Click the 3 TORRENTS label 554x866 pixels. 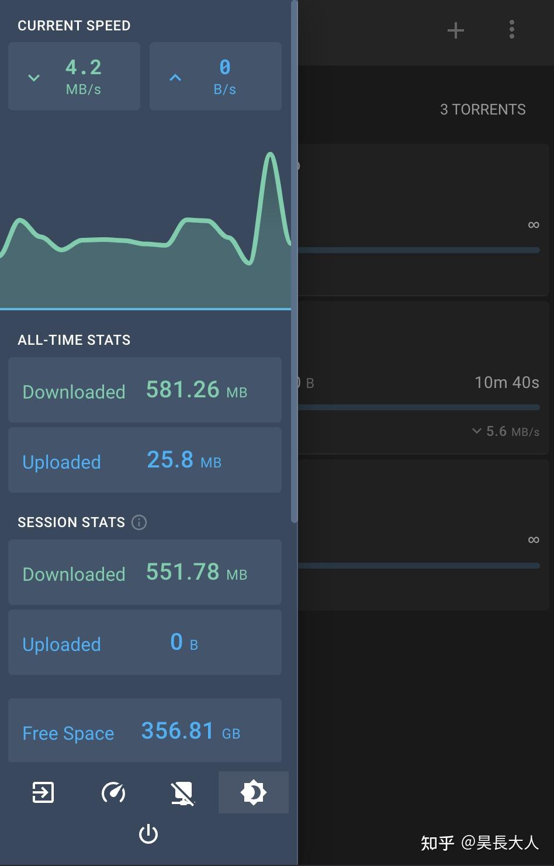[483, 109]
